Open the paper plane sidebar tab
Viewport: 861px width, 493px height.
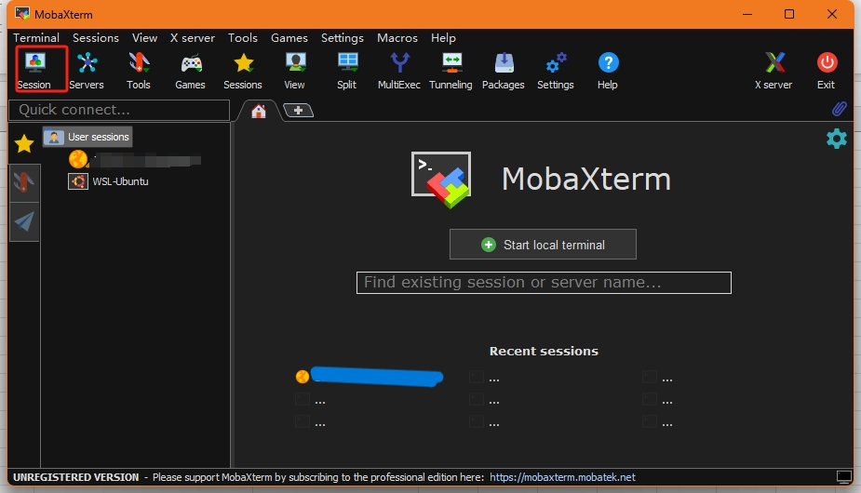(x=24, y=221)
